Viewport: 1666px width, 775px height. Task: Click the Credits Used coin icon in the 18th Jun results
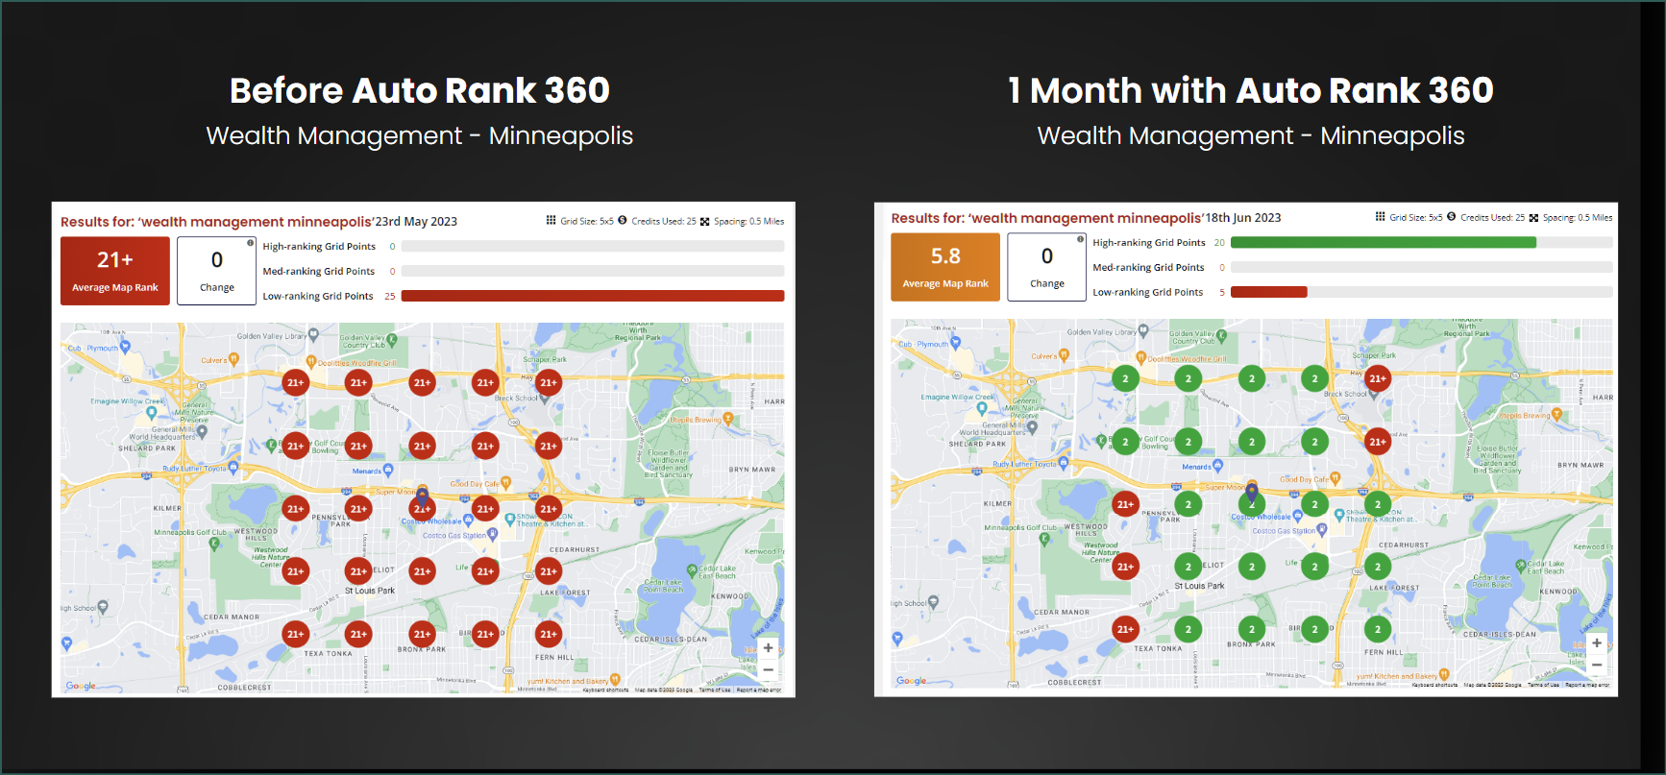click(1452, 216)
